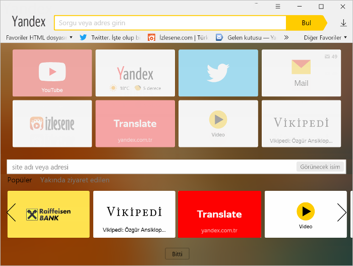Open the faded Vikipedi tile in the grid
353x266 pixels.
point(301,124)
